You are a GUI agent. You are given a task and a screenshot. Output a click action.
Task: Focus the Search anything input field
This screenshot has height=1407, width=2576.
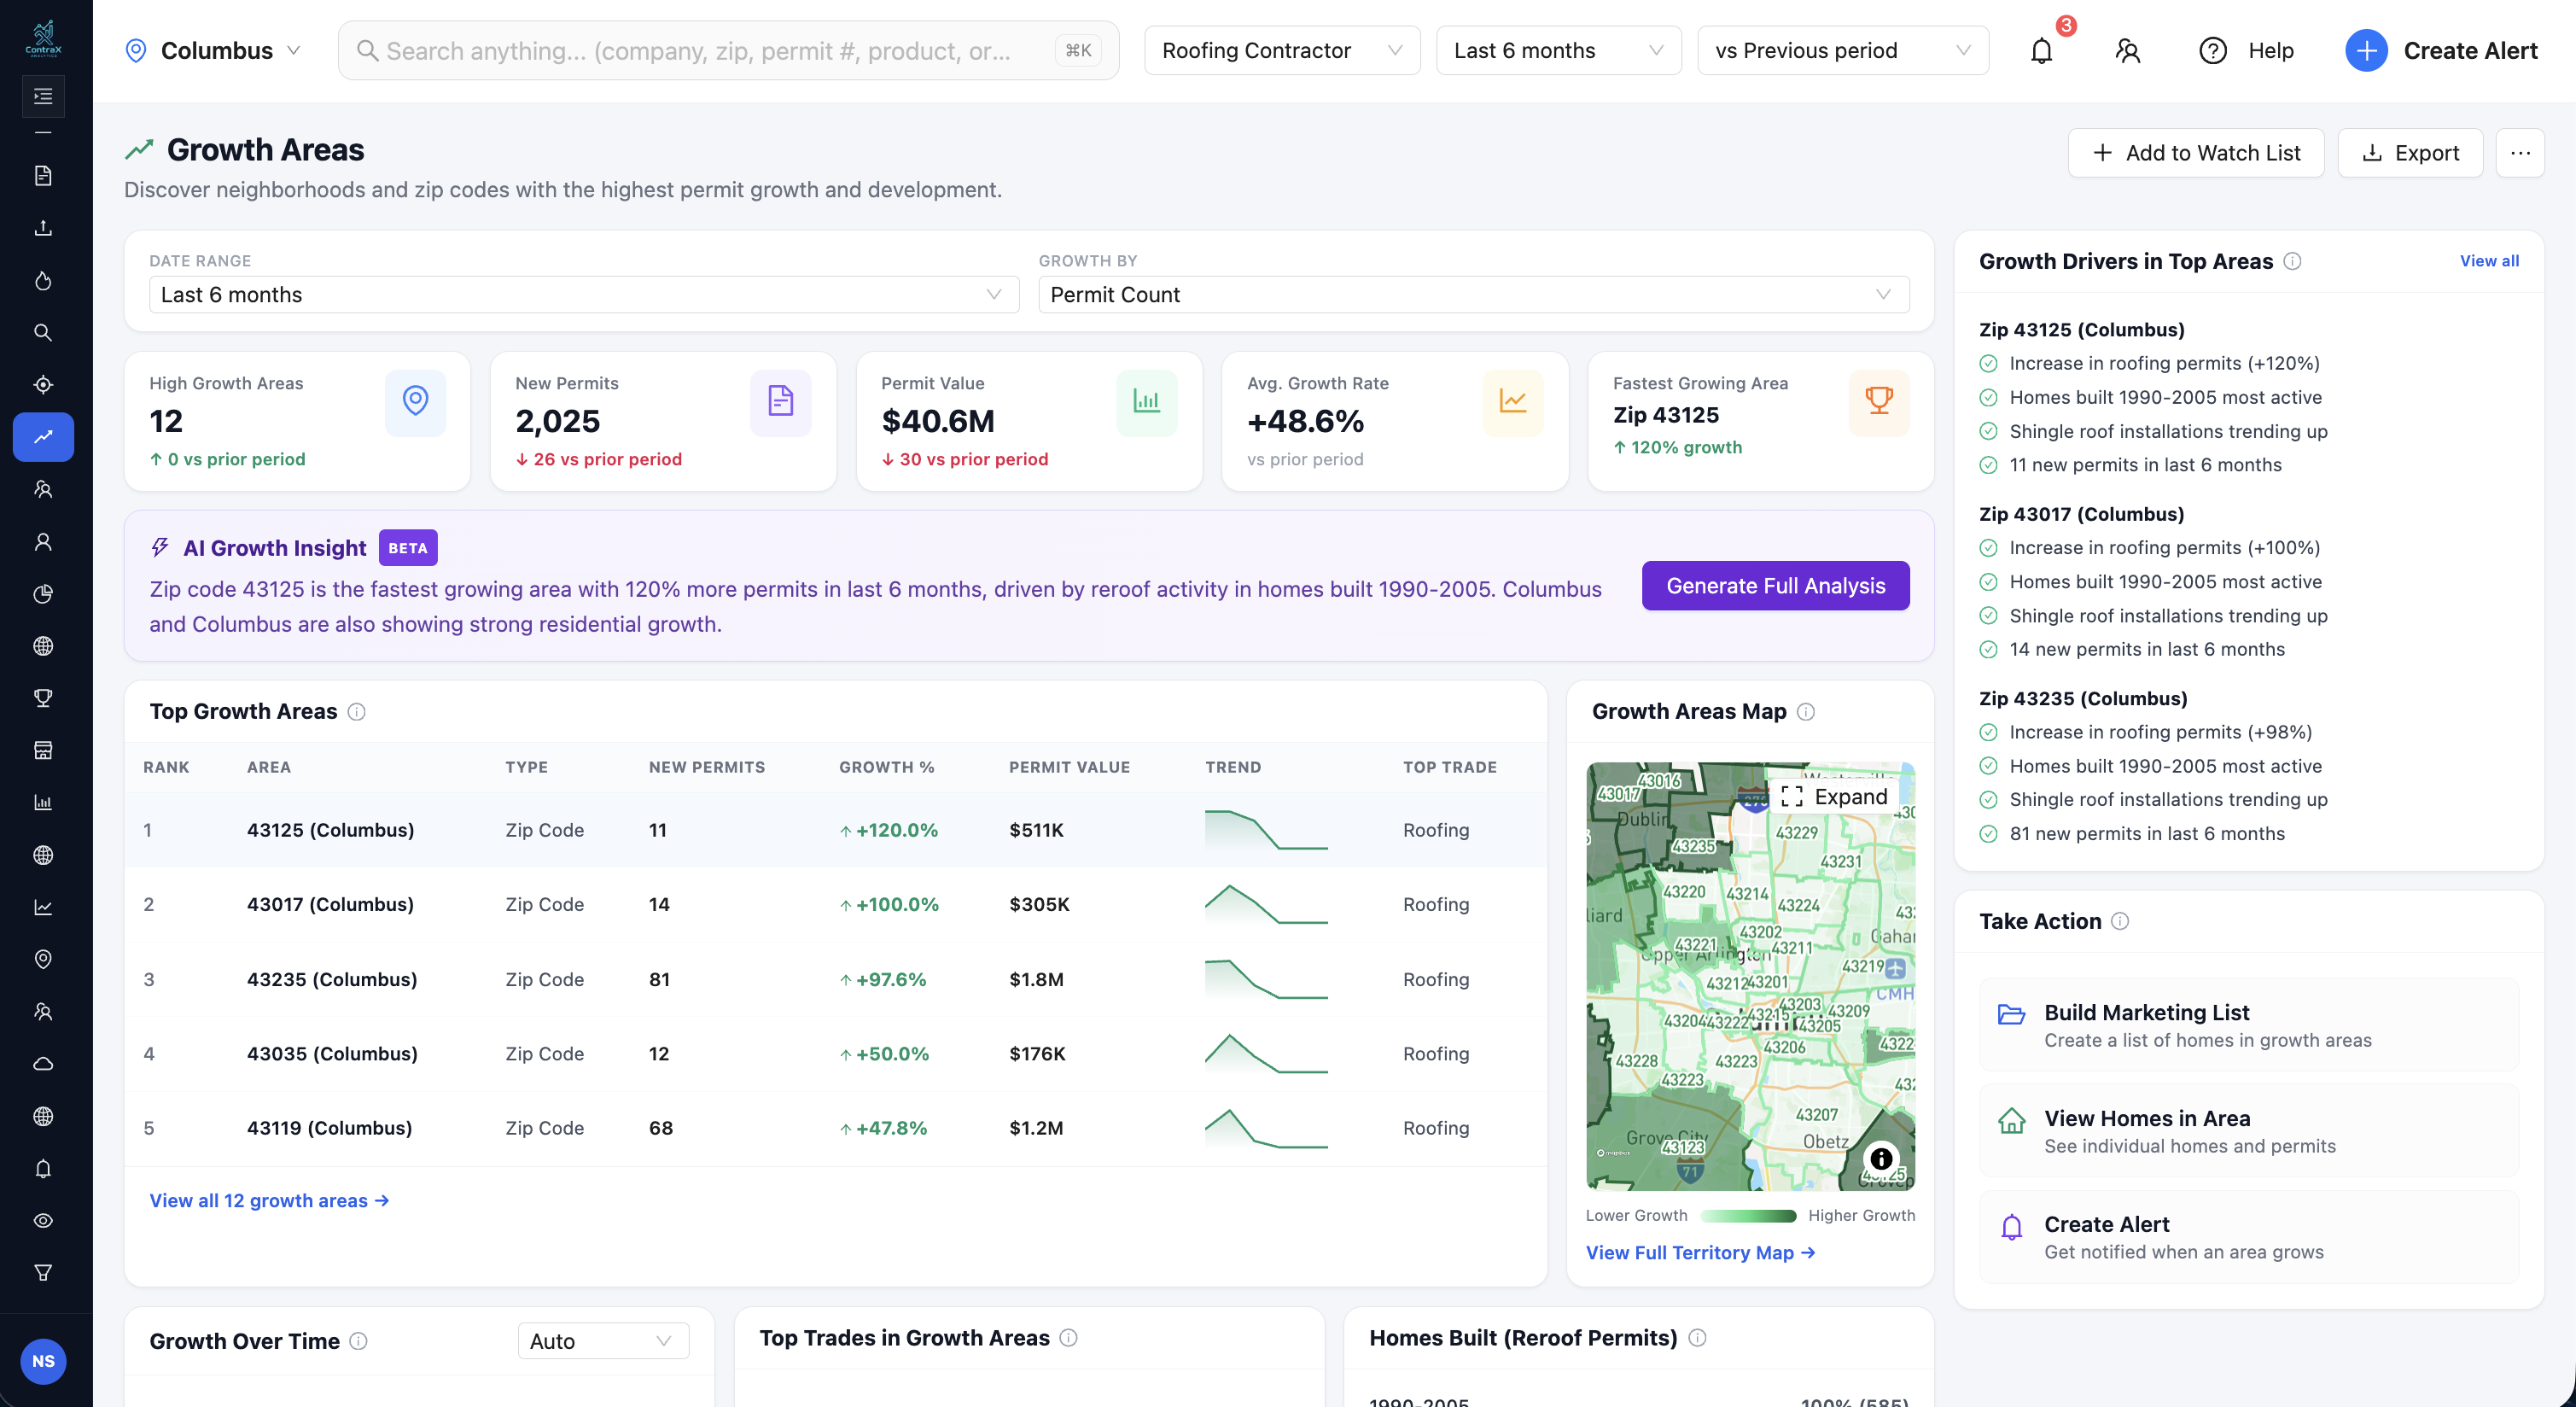728,50
